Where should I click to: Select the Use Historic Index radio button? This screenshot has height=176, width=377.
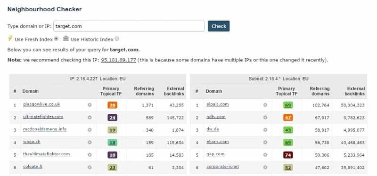click(117, 39)
